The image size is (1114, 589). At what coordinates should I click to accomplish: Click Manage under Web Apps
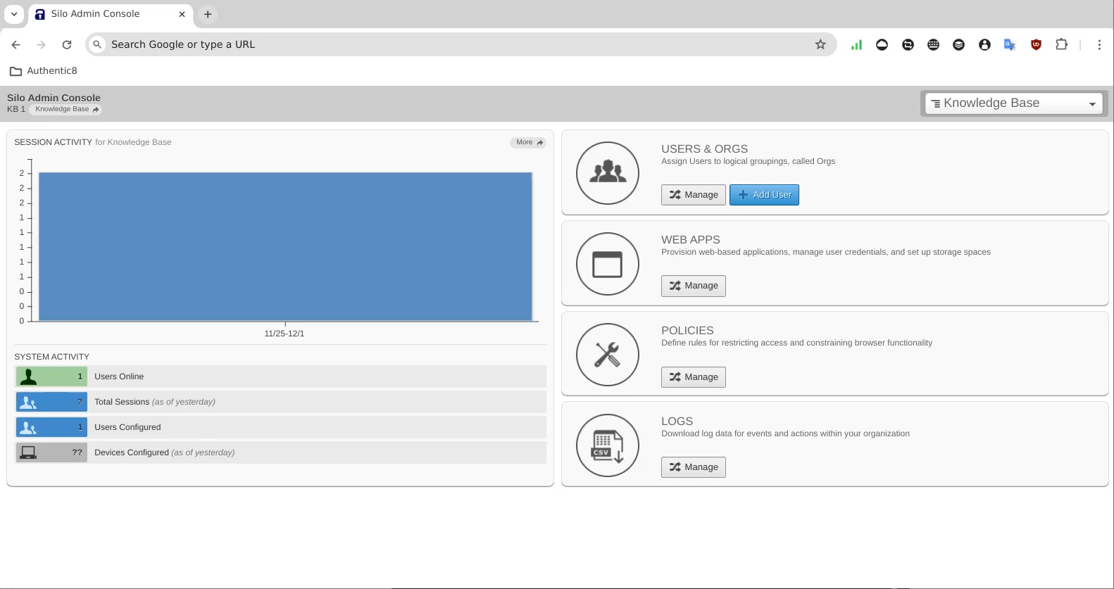point(694,286)
